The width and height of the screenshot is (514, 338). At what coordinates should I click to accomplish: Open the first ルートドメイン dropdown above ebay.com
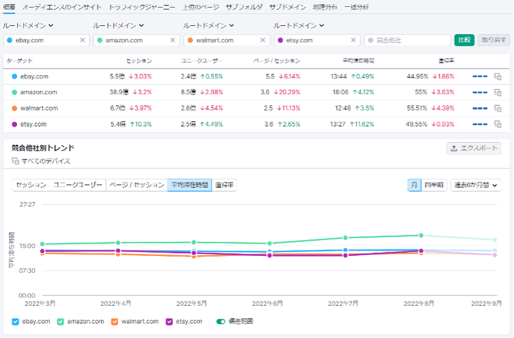pos(28,25)
